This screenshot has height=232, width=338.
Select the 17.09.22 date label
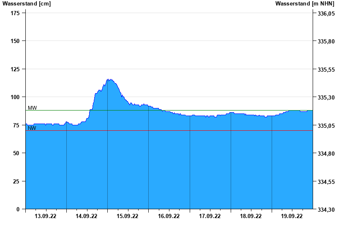click(x=210, y=216)
